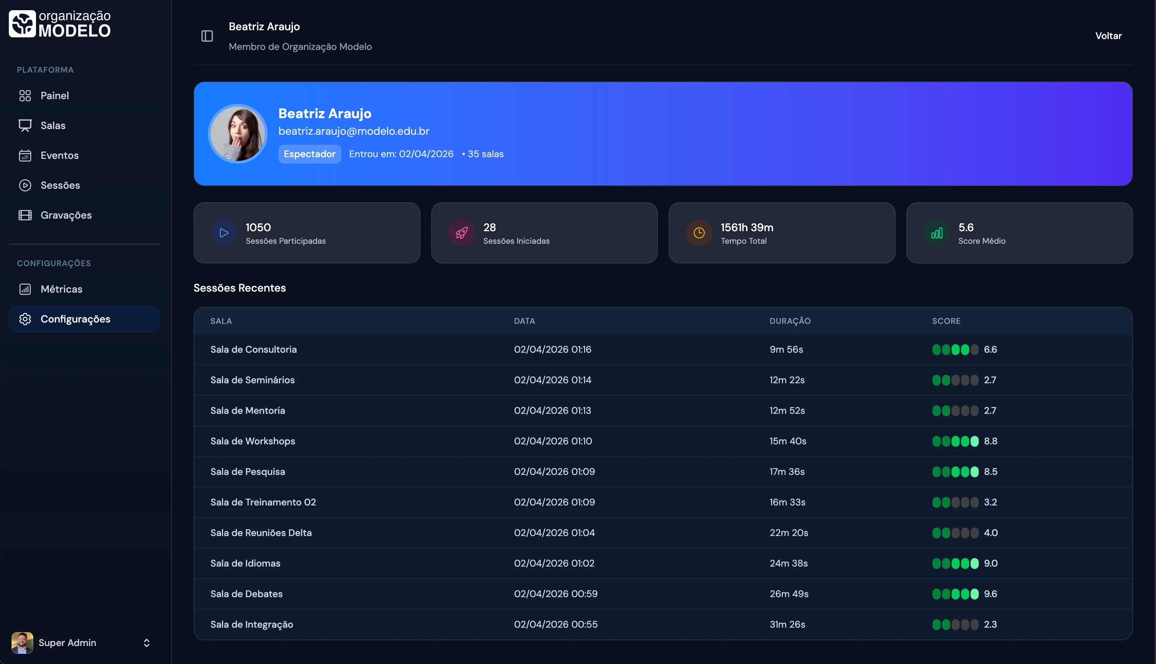Click the Sala de Workshops score indicator
Image resolution: width=1156 pixels, height=664 pixels.
tap(955, 441)
